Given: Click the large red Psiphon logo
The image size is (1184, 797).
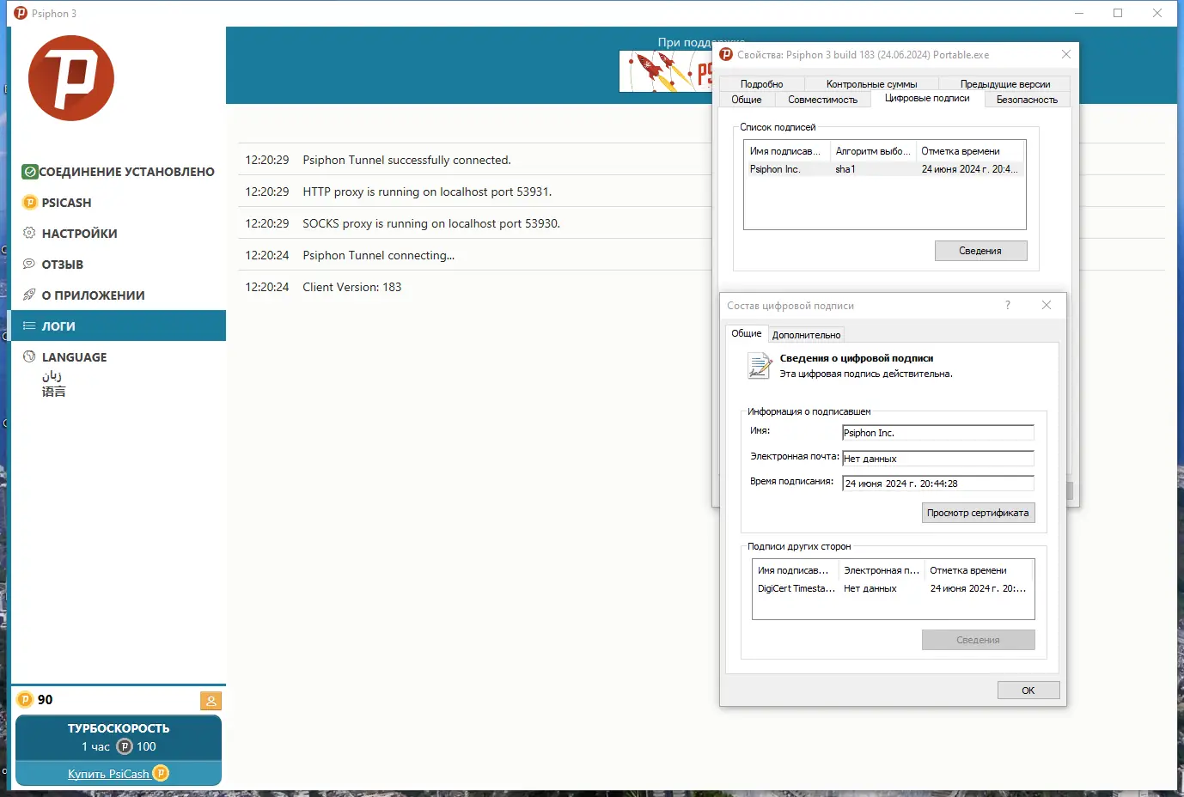Looking at the screenshot, I should click(x=71, y=78).
